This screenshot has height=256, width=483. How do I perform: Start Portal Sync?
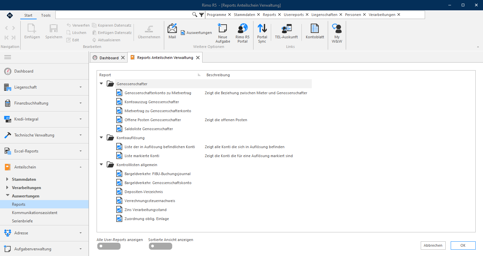point(262,33)
